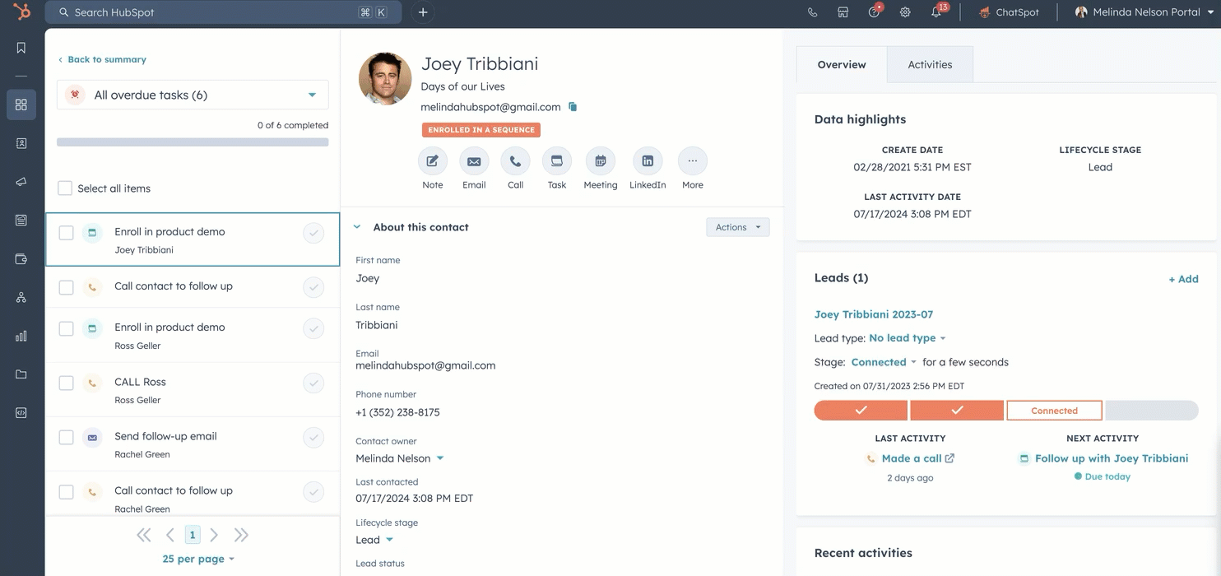
Task: Switch to the Overview tab
Action: 842,64
